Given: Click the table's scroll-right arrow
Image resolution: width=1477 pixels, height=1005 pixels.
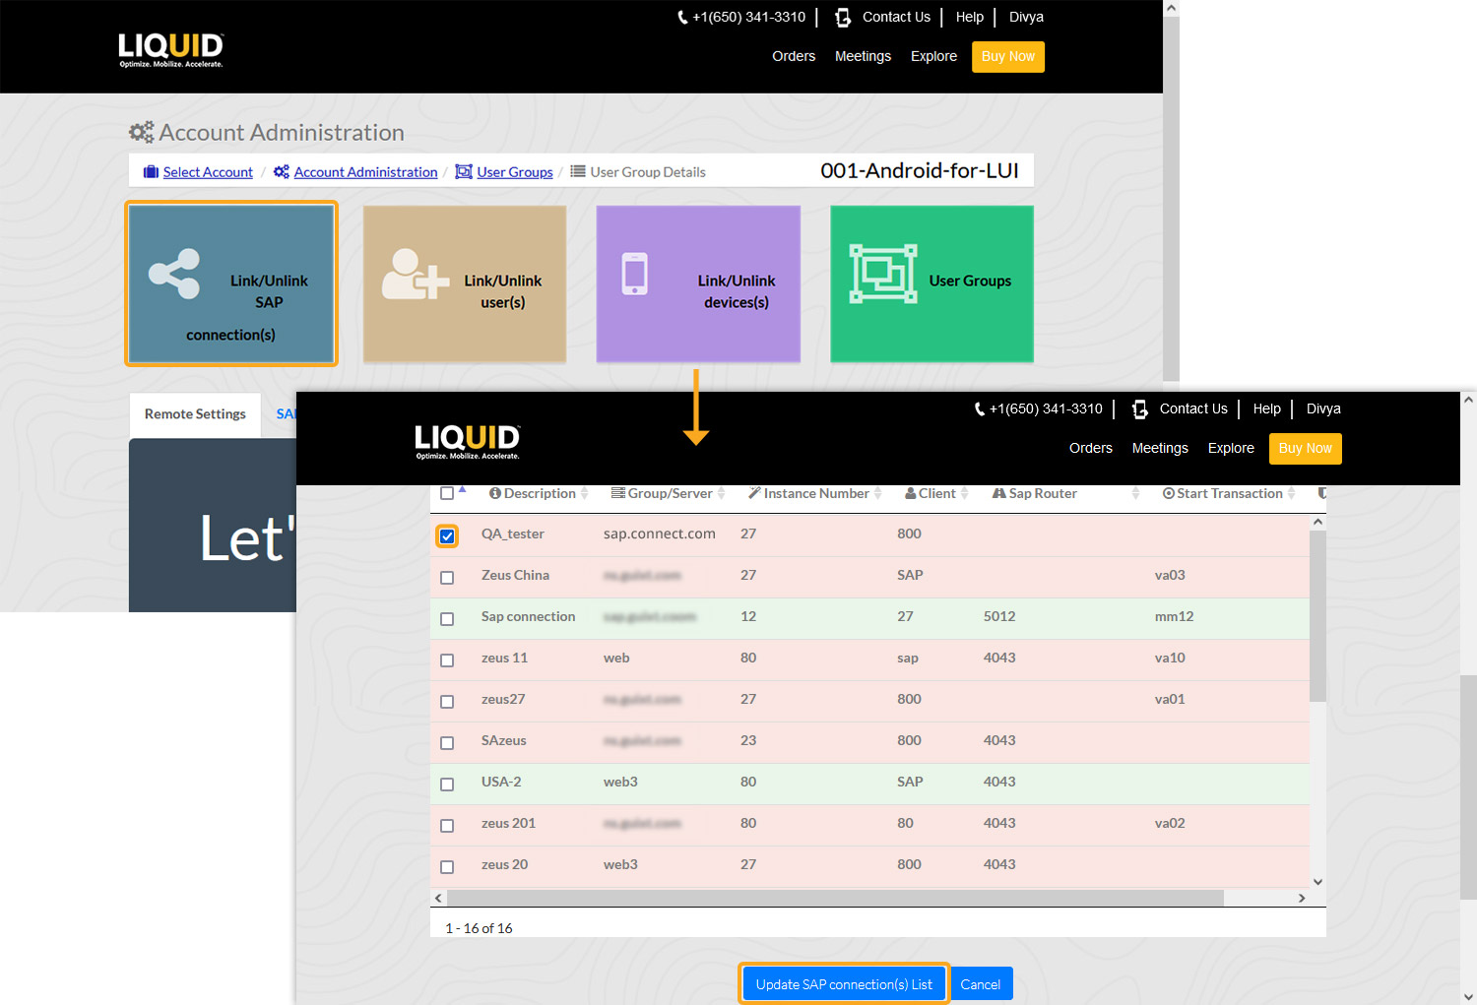Looking at the screenshot, I should pyautogui.click(x=1302, y=898).
